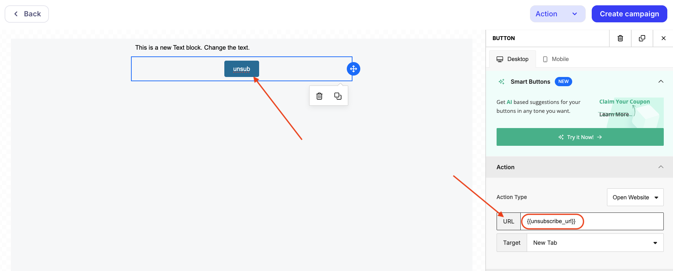This screenshot has width=673, height=271.
Task: Collapse the Action section
Action: [x=661, y=167]
